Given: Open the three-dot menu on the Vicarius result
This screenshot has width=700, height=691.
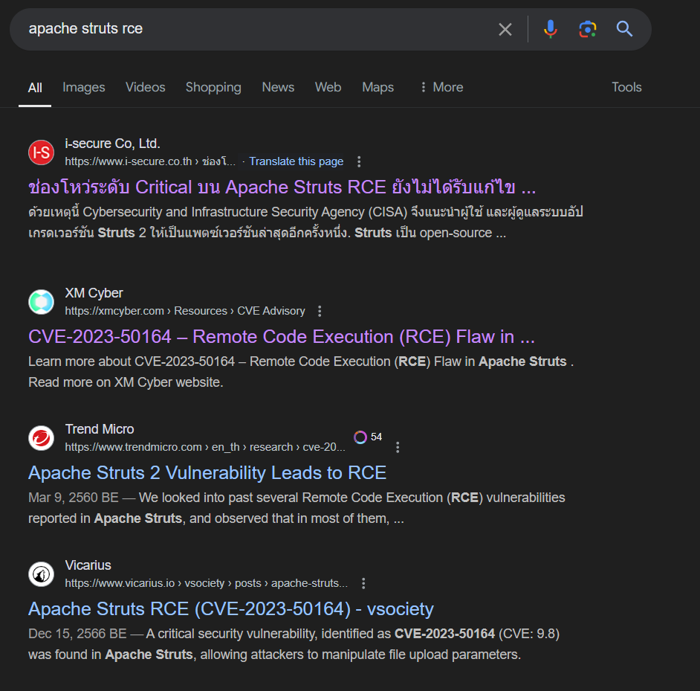Looking at the screenshot, I should tap(363, 583).
